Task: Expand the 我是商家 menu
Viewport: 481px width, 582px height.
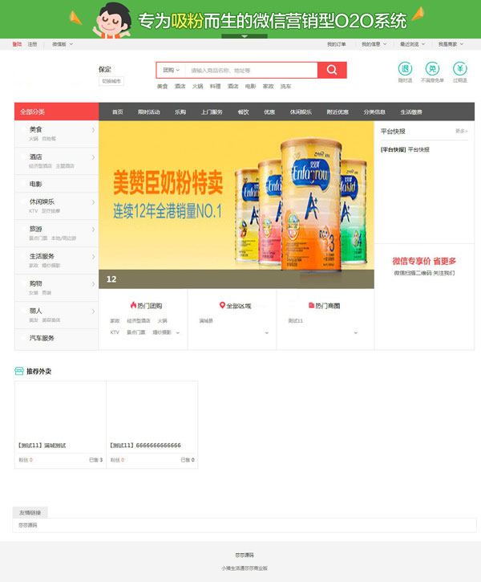Action: (x=451, y=44)
